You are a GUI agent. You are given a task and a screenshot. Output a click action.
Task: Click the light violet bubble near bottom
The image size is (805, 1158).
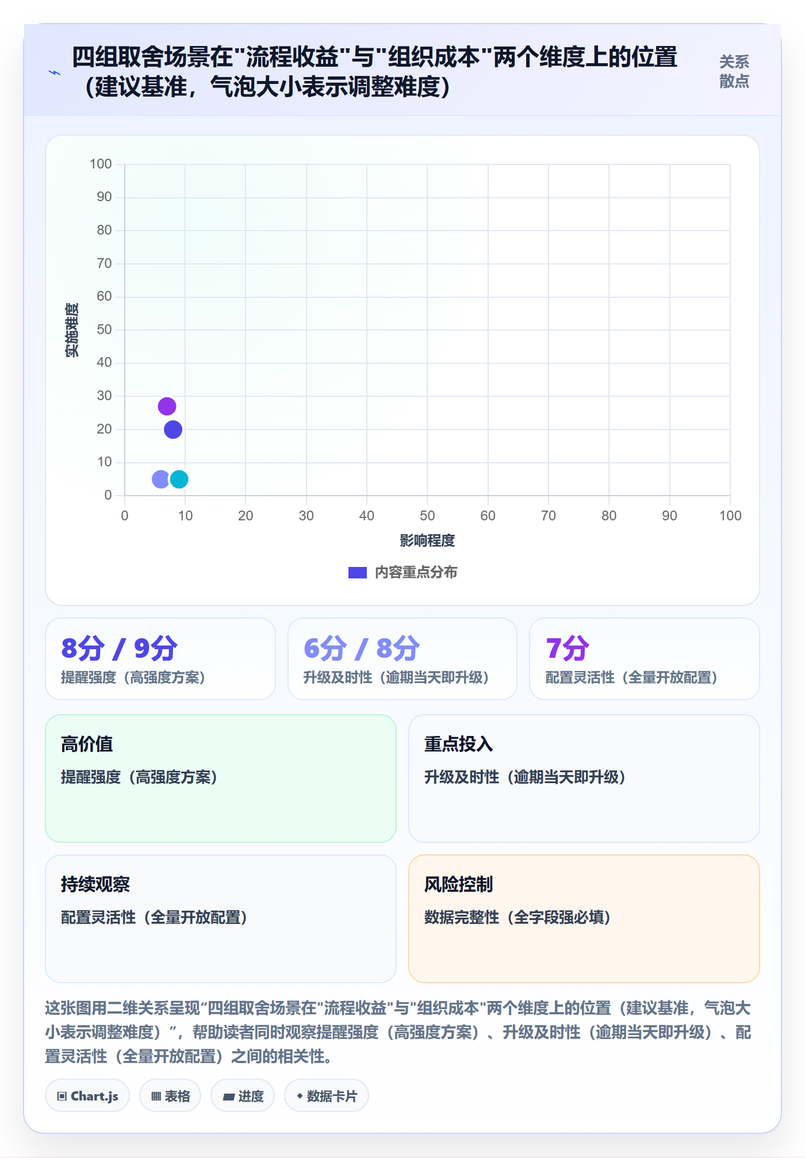pos(161,479)
